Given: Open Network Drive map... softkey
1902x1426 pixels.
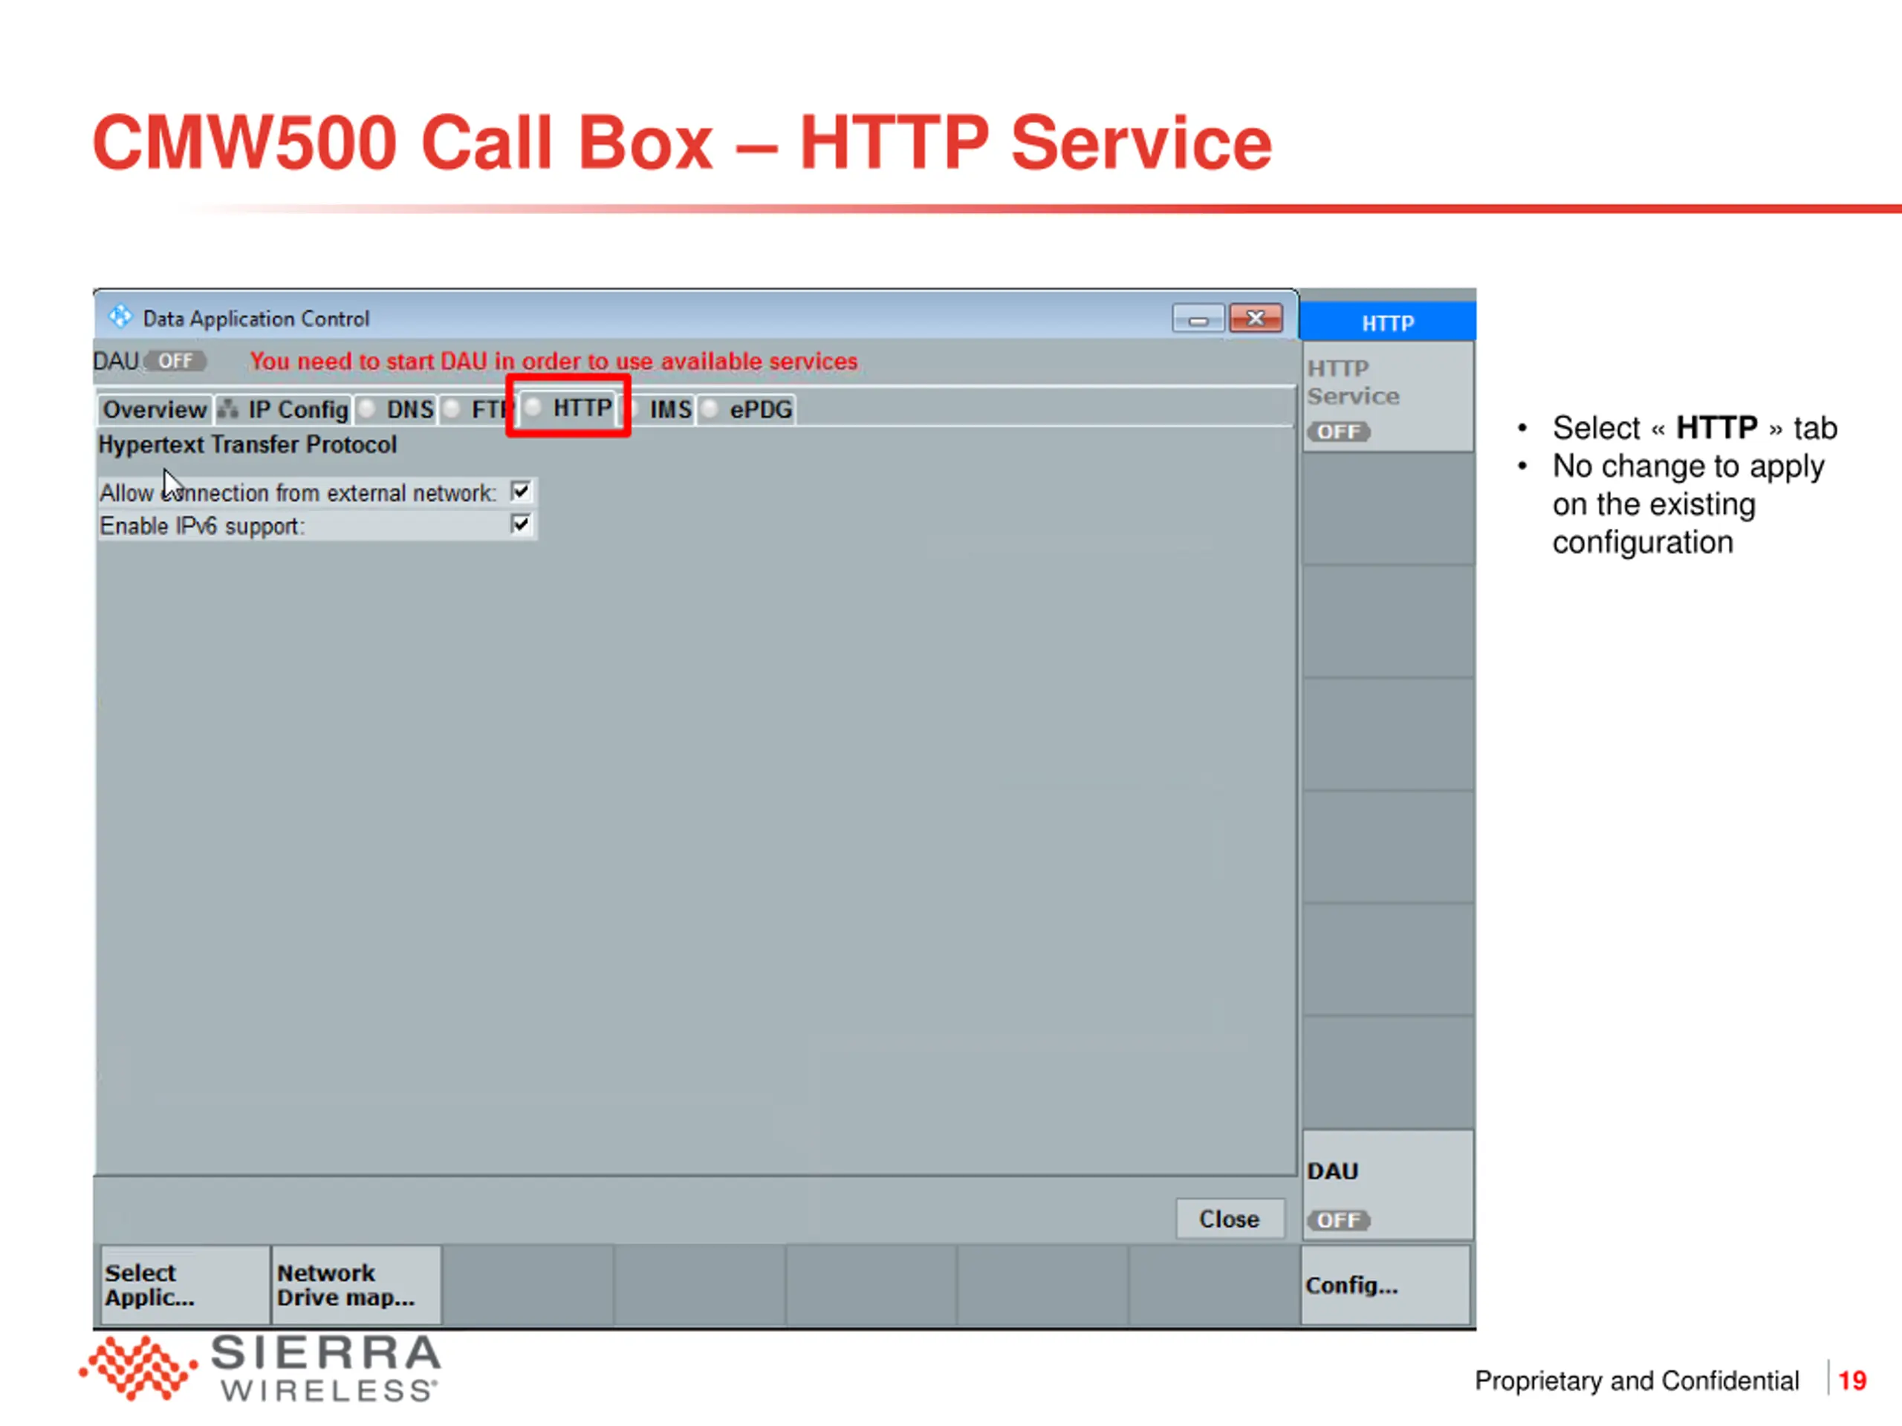Looking at the screenshot, I should coord(357,1285).
